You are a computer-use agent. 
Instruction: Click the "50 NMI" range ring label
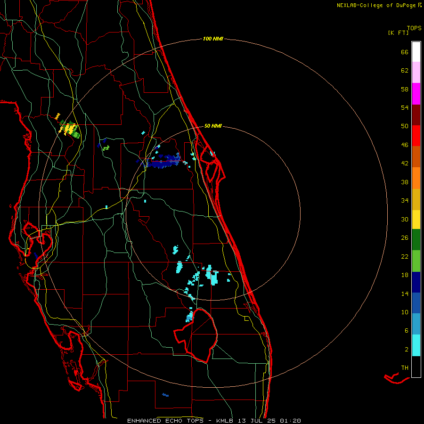213,126
